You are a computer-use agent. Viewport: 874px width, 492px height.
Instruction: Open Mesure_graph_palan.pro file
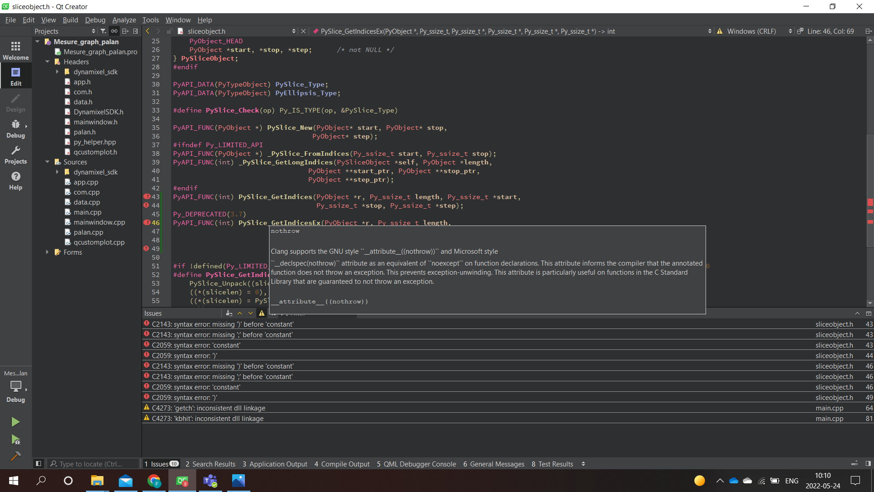click(100, 51)
